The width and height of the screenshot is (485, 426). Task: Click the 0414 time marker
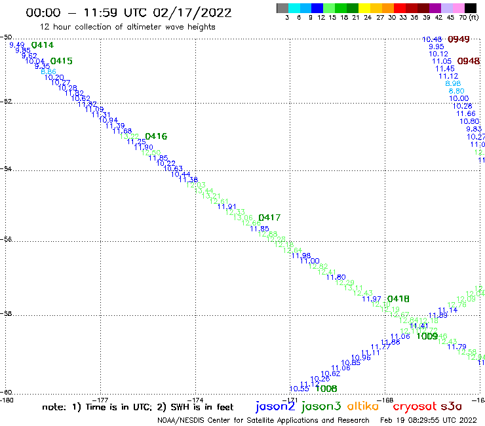tap(43, 45)
